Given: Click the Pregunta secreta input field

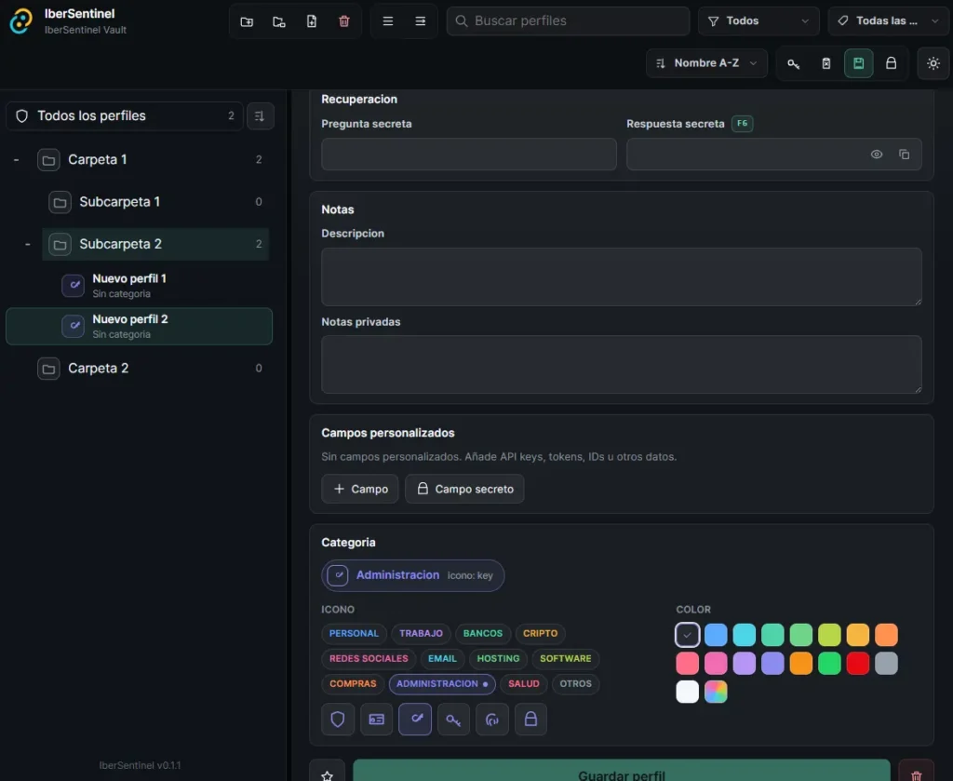Looking at the screenshot, I should pyautogui.click(x=469, y=155).
